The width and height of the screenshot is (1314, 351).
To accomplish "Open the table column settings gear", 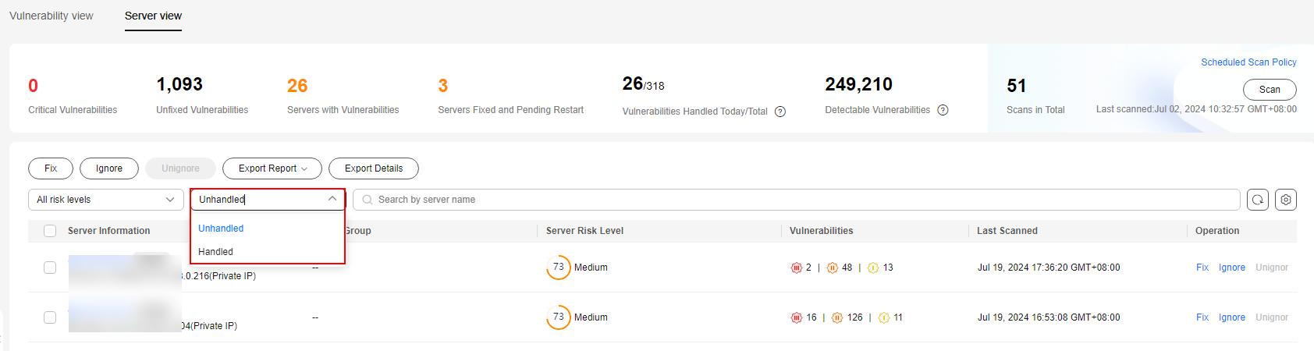I will [x=1286, y=200].
